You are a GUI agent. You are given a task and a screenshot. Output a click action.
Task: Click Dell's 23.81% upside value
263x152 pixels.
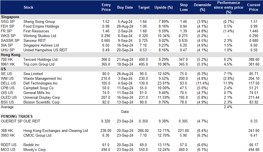pos(163,83)
